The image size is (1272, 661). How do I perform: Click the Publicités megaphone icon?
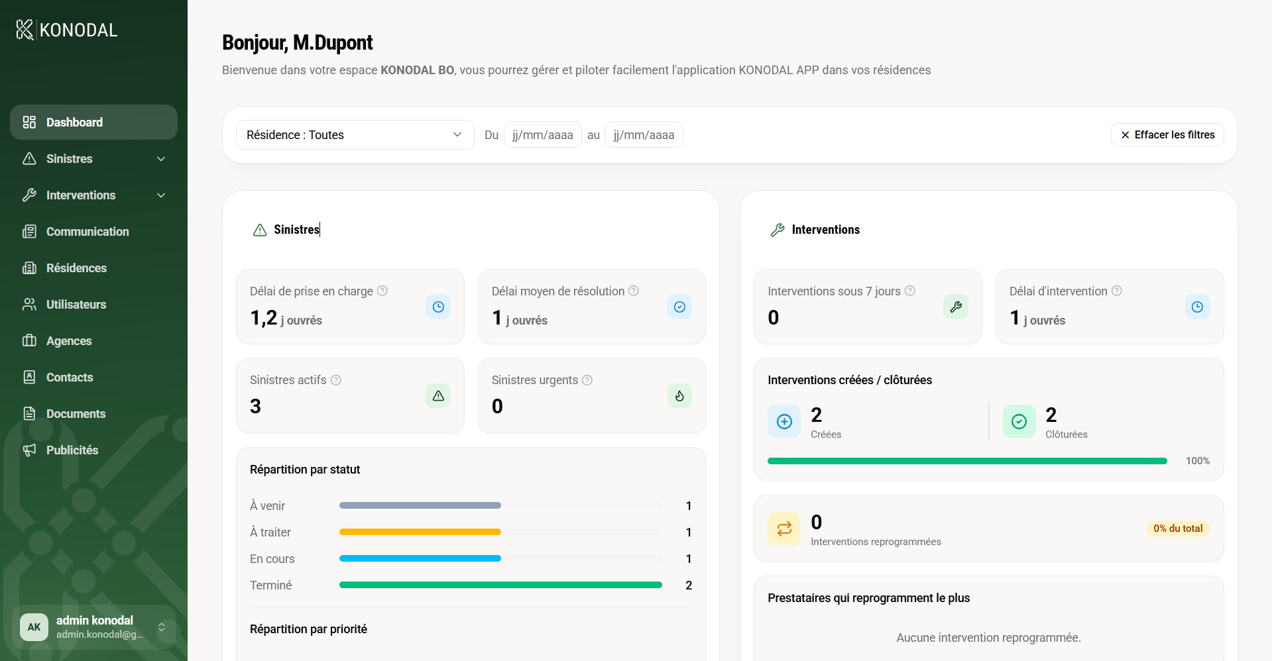pyautogui.click(x=29, y=450)
